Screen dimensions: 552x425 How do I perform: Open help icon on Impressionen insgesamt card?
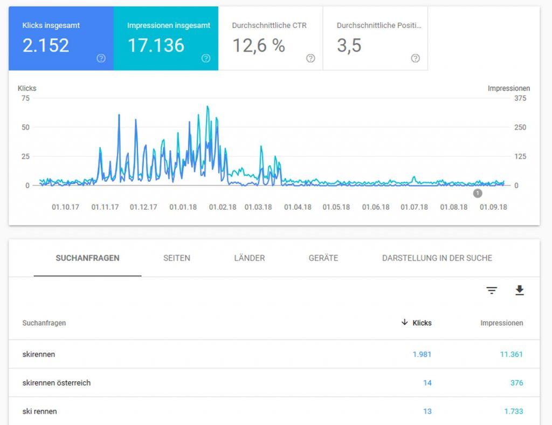[x=206, y=58]
